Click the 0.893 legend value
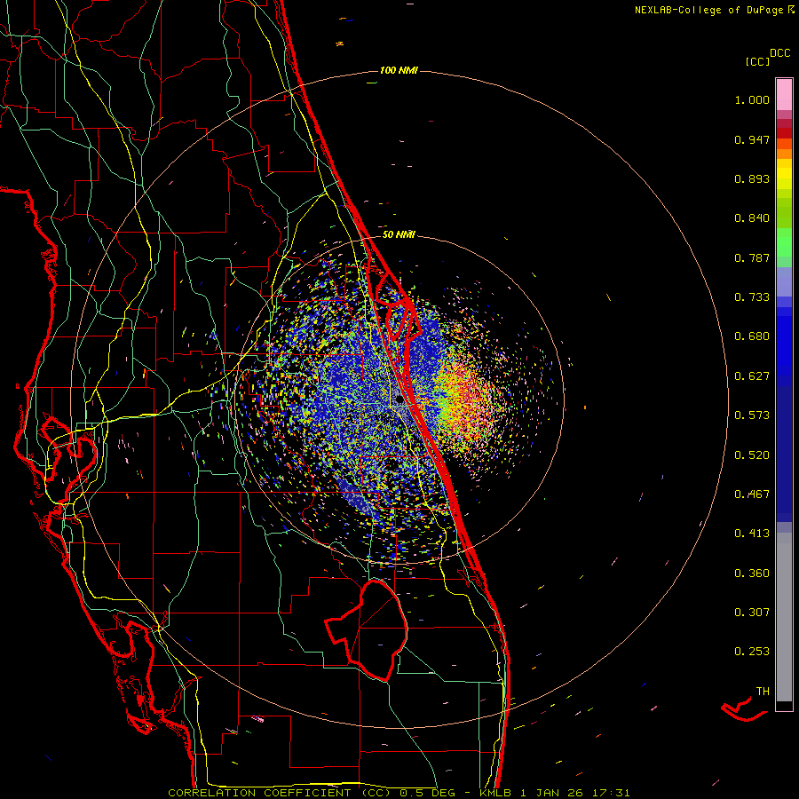This screenshot has width=799, height=799. click(752, 178)
